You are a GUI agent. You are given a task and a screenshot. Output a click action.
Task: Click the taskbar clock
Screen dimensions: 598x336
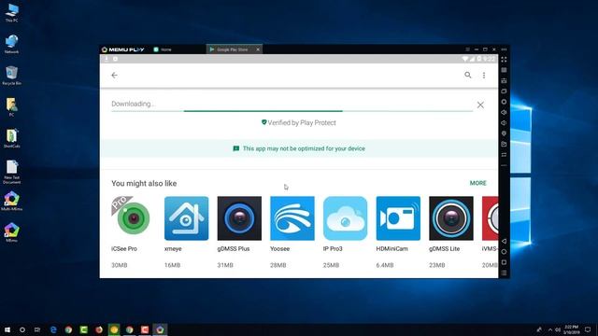click(571, 329)
